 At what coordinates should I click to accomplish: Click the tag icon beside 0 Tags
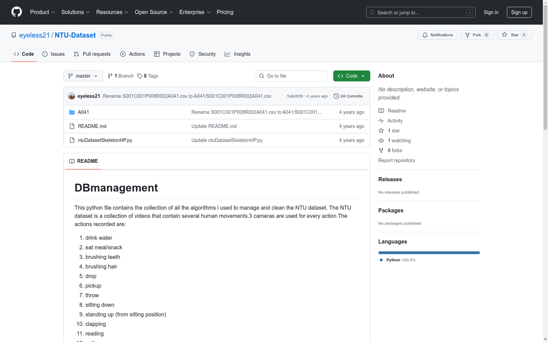[x=140, y=76]
